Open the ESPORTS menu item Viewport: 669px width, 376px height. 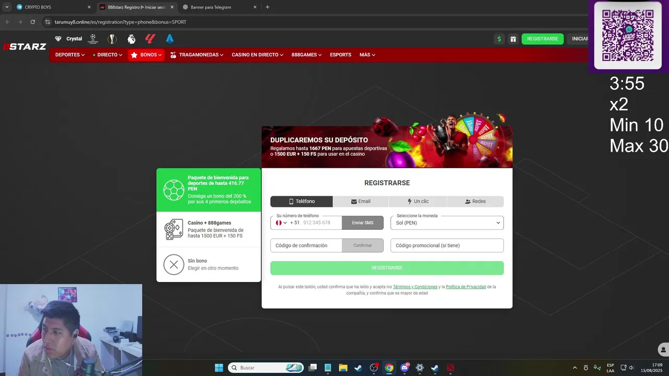341,55
